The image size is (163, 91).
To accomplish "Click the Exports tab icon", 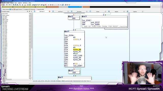I will pos(127,11).
